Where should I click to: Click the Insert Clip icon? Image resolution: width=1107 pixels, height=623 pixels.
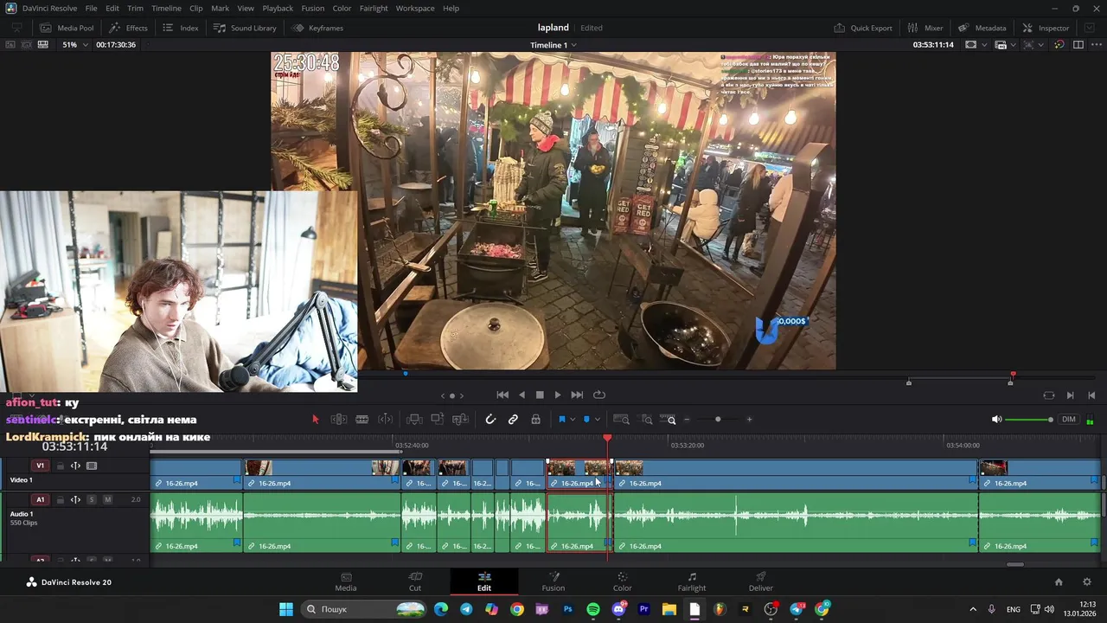pos(414,420)
